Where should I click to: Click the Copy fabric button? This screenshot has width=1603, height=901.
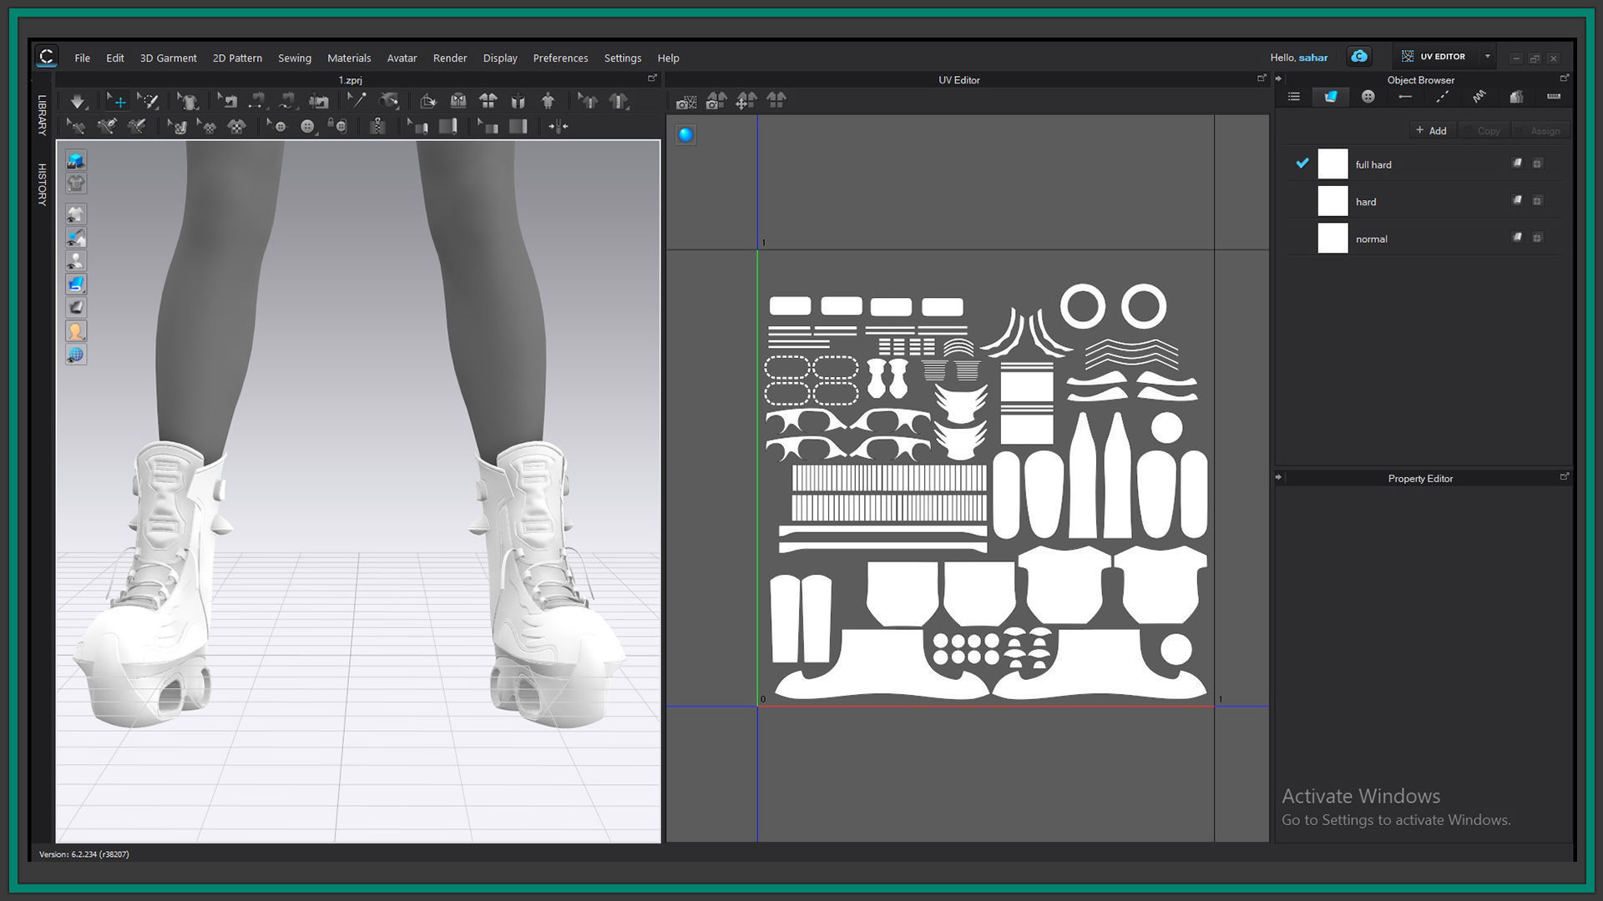pyautogui.click(x=1483, y=130)
